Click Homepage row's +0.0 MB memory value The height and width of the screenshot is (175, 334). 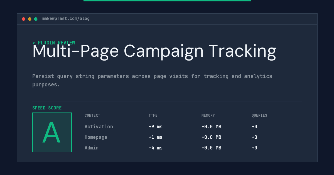point(211,137)
